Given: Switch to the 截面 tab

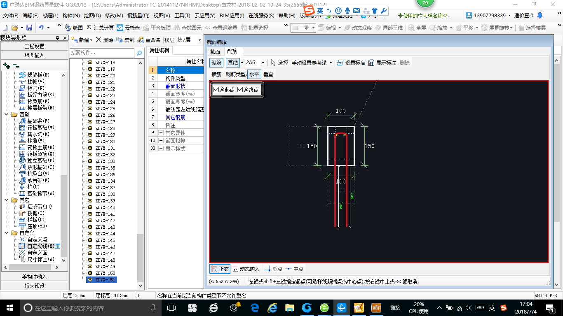Looking at the screenshot, I should pos(215,52).
